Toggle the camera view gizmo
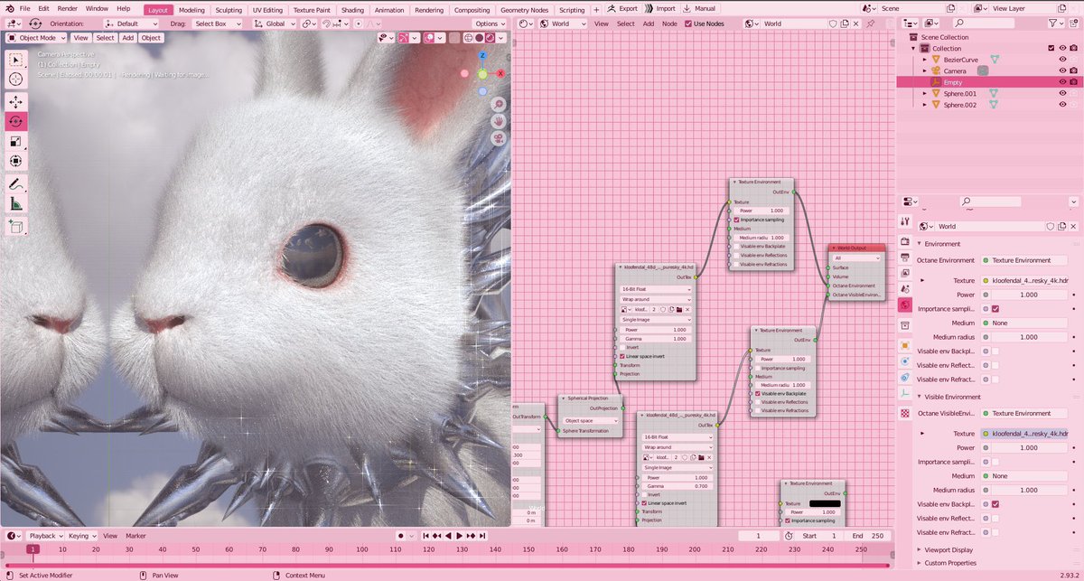1084x581 pixels. click(x=498, y=138)
